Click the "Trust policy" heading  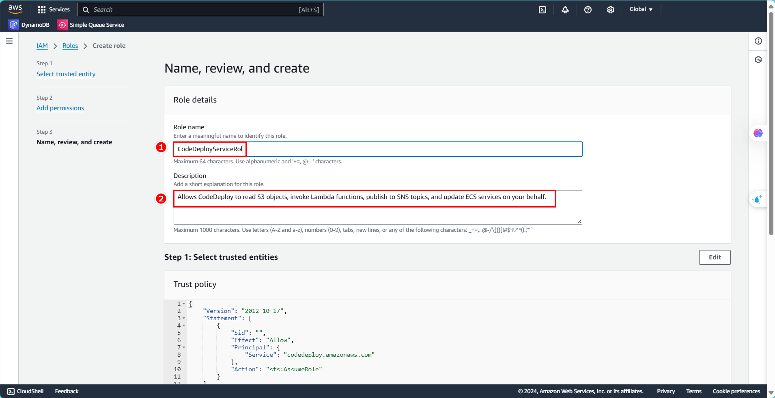(x=195, y=285)
